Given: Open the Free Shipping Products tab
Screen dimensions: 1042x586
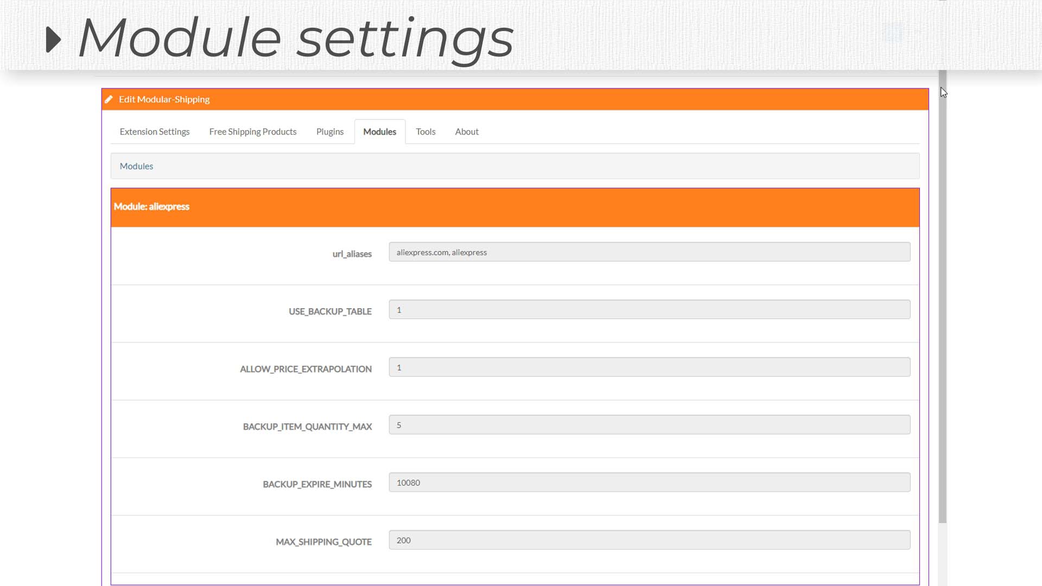Looking at the screenshot, I should [252, 131].
